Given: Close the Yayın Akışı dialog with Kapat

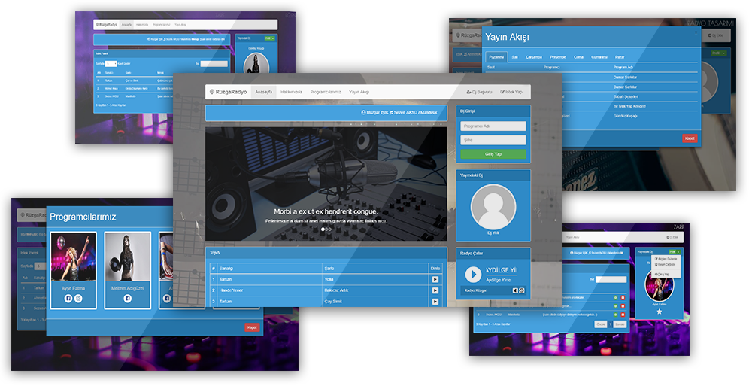Looking at the screenshot, I should pos(690,138).
